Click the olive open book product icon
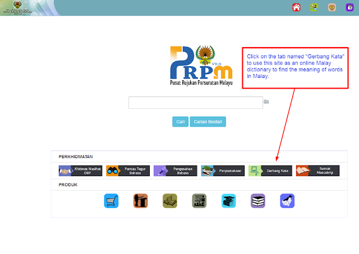The width and height of the screenshot is (359, 254). click(x=170, y=201)
